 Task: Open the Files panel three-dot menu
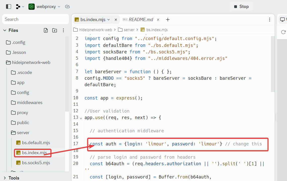point(63,30)
